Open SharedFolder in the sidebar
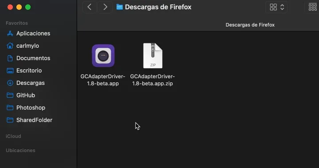The height and width of the screenshot is (168, 319). [34, 120]
